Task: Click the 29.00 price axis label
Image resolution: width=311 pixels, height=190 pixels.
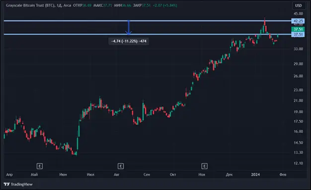Action: pos(298,64)
